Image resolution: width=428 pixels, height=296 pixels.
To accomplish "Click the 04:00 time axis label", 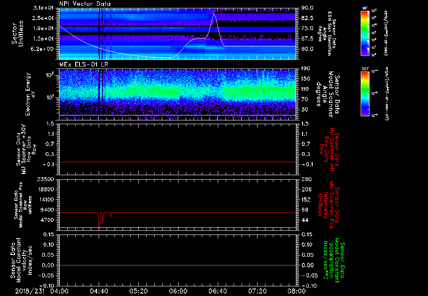I will point(59,291).
